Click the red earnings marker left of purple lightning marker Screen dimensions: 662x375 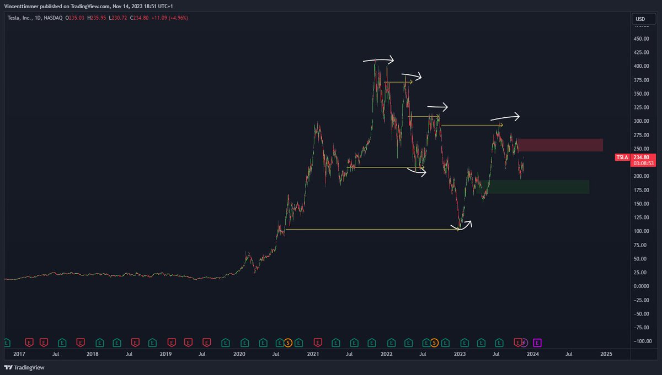coord(518,343)
